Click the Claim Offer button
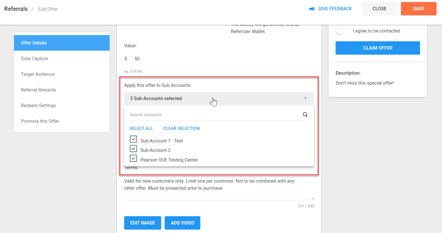 [x=378, y=48]
